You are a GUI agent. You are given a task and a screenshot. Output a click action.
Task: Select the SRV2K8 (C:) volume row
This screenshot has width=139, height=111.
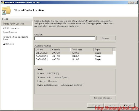74,53
